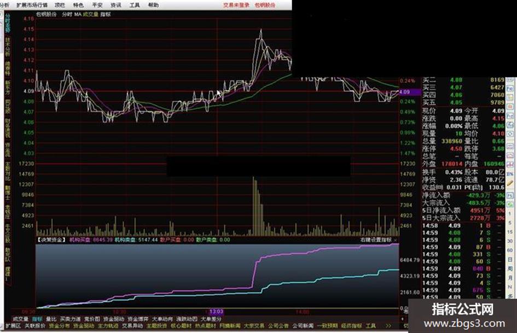
Task: Open the 大宗交易 tab
Action: (x=254, y=326)
